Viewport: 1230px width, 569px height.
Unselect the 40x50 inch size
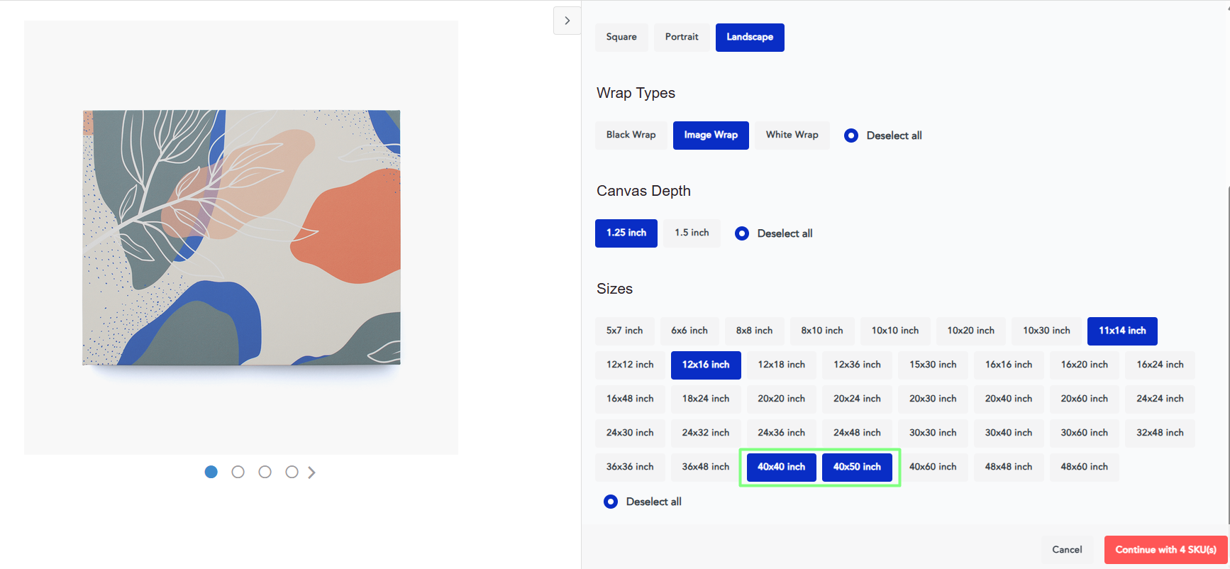point(857,467)
